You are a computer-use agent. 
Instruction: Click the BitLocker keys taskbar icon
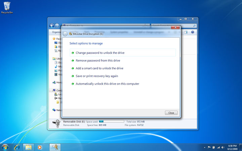(55, 147)
